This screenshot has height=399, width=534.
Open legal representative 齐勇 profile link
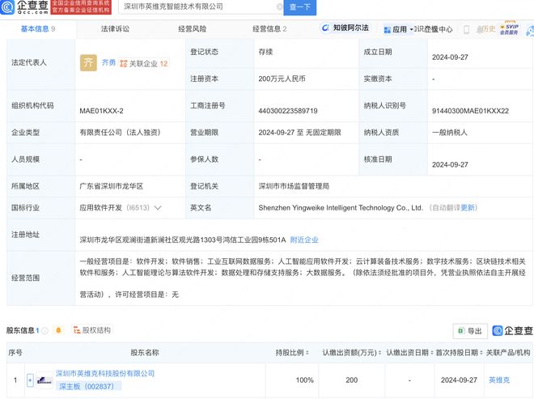108,62
